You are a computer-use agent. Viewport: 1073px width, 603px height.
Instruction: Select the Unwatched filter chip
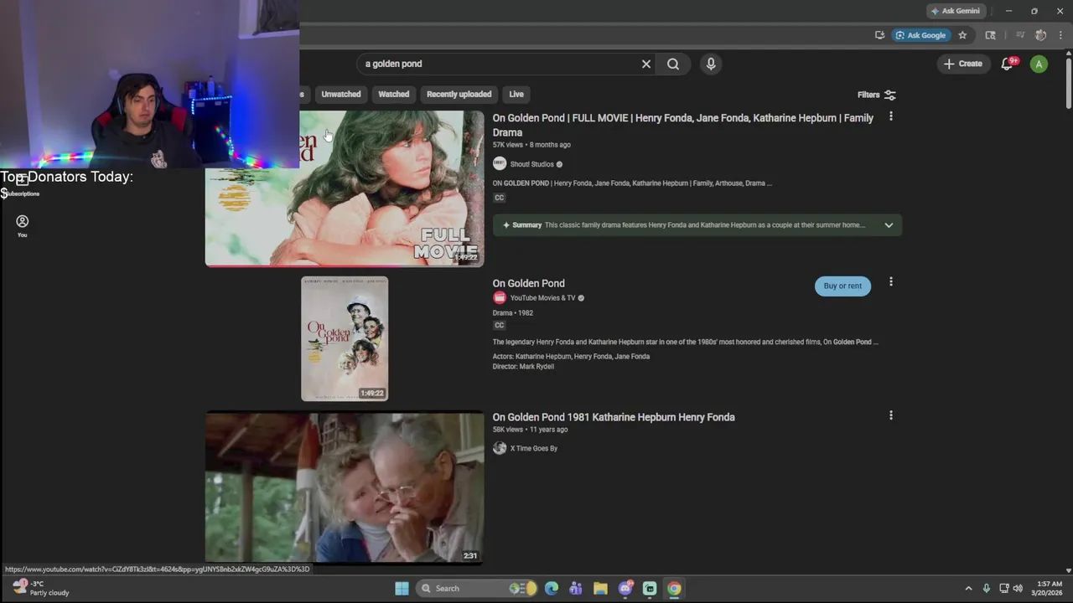click(341, 94)
